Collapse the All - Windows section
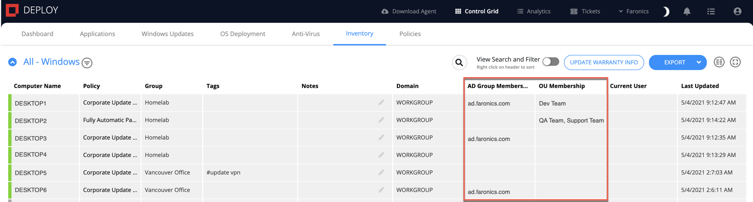 [x=13, y=62]
